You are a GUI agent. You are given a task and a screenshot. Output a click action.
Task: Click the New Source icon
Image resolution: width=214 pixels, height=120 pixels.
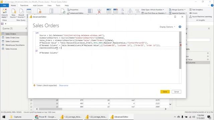click(14, 11)
